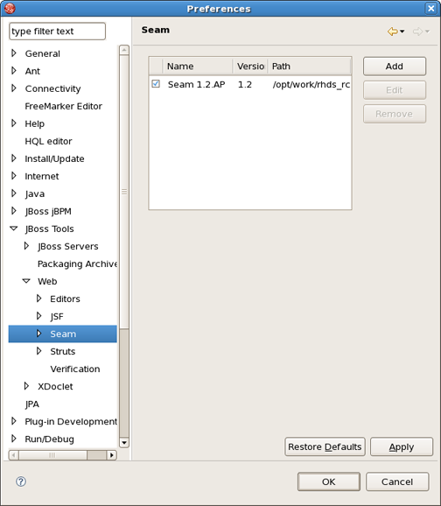Click the Restore Defaults button

pos(325,446)
